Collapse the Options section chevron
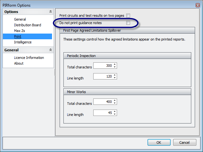 click(50, 12)
